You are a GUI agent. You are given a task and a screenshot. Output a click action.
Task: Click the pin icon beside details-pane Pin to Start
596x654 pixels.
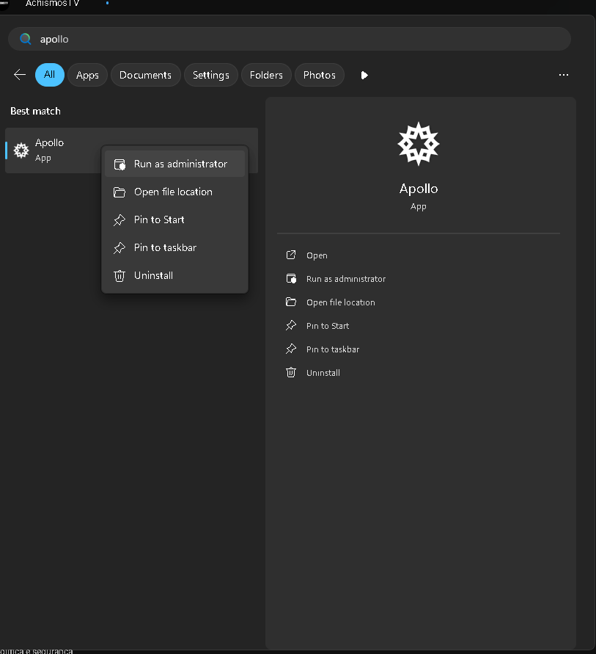[291, 325]
